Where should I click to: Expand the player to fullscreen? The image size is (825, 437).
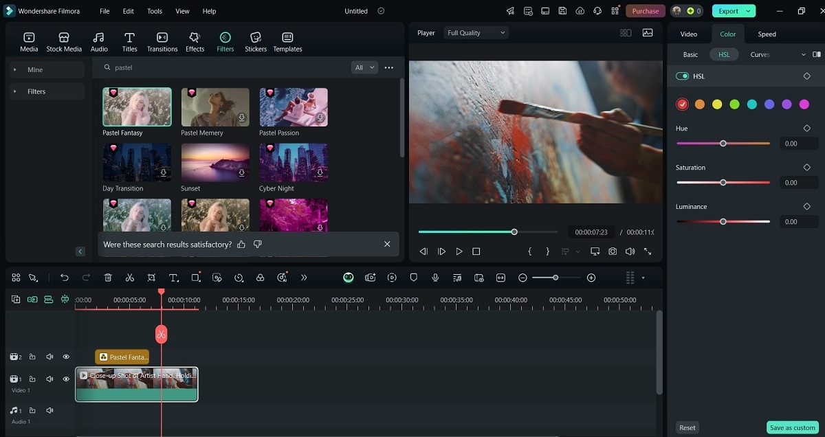coord(648,251)
